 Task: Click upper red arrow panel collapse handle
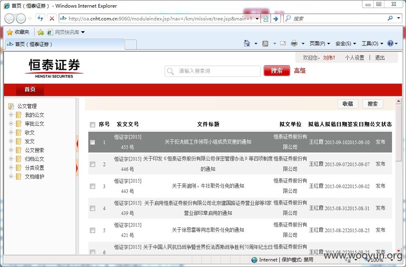77,143
